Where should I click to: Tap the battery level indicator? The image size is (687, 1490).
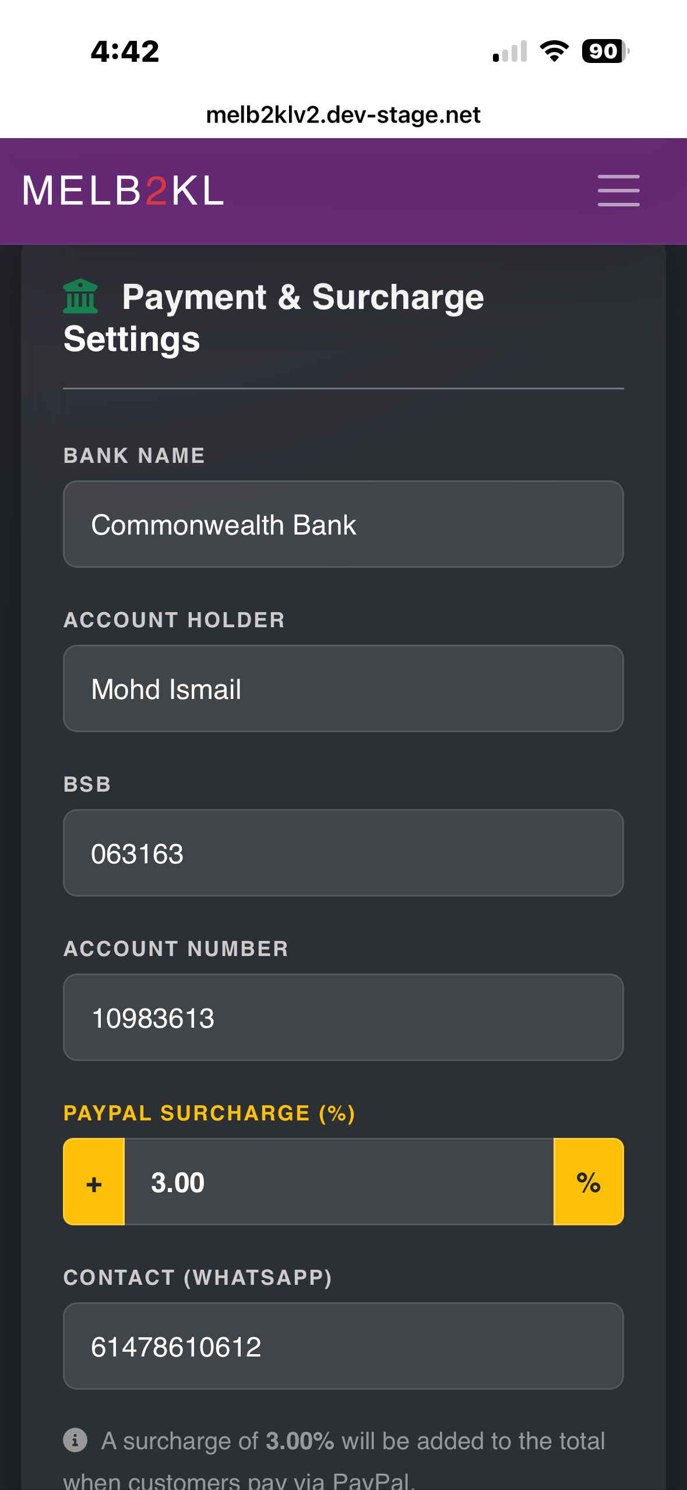pyautogui.click(x=605, y=51)
